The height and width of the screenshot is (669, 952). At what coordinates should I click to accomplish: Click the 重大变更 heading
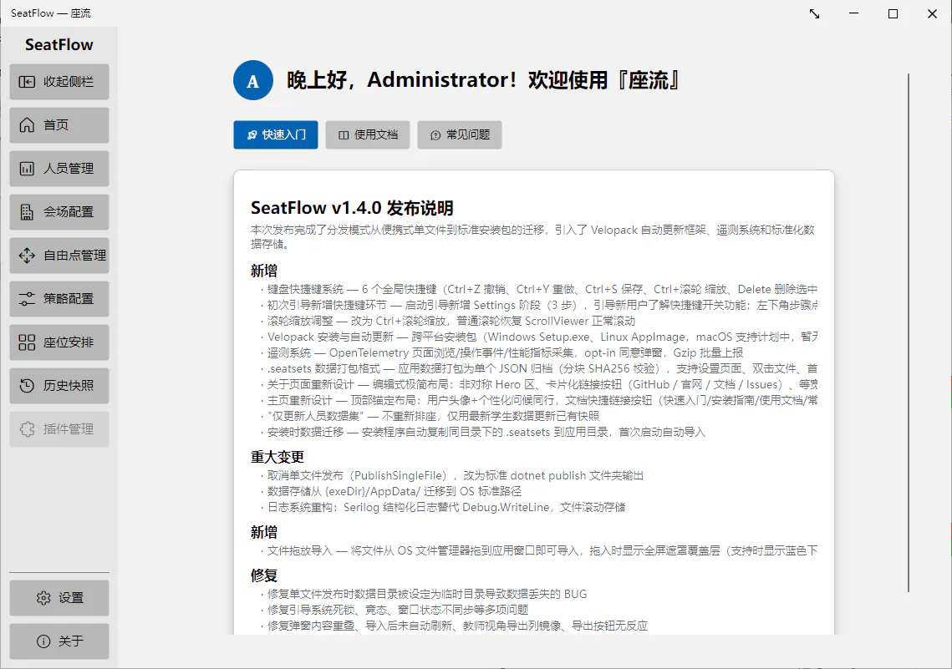[x=277, y=457]
